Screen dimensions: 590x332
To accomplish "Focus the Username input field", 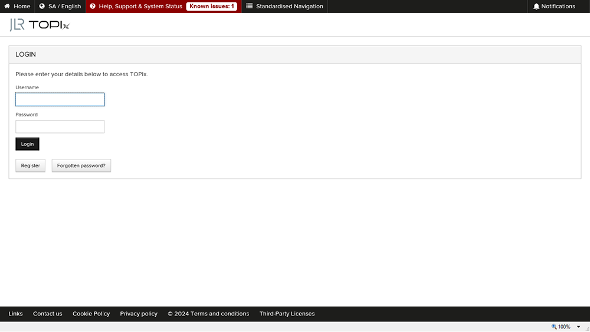I will click(x=60, y=99).
